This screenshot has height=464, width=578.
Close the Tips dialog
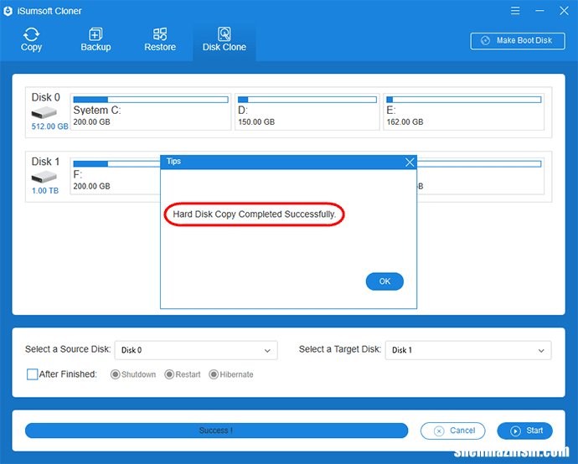[410, 162]
